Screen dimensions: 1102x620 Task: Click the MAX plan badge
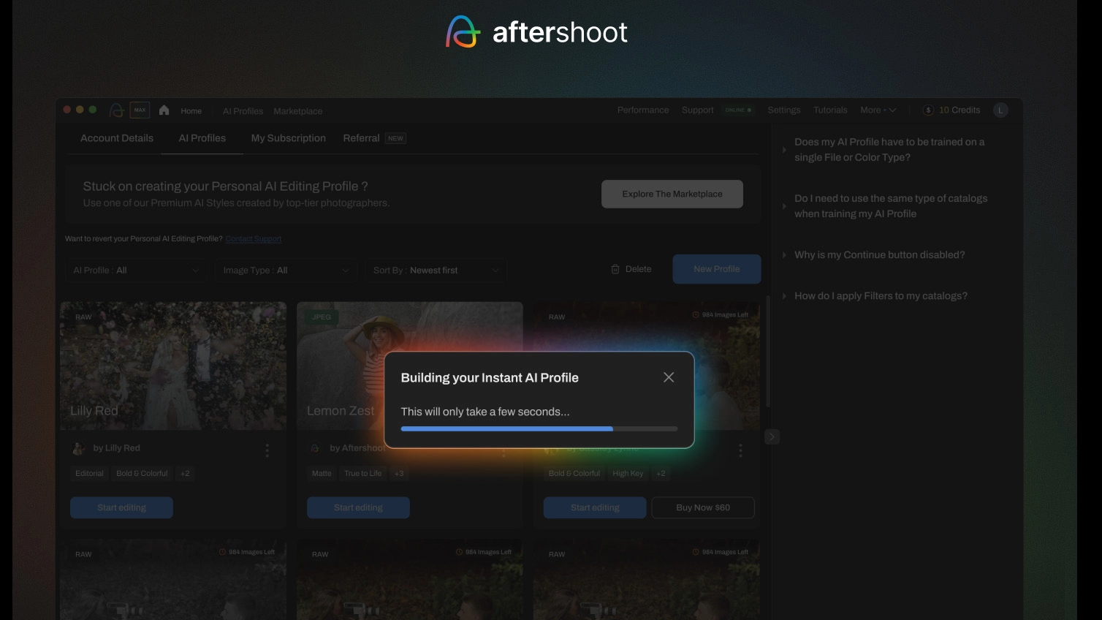[140, 110]
